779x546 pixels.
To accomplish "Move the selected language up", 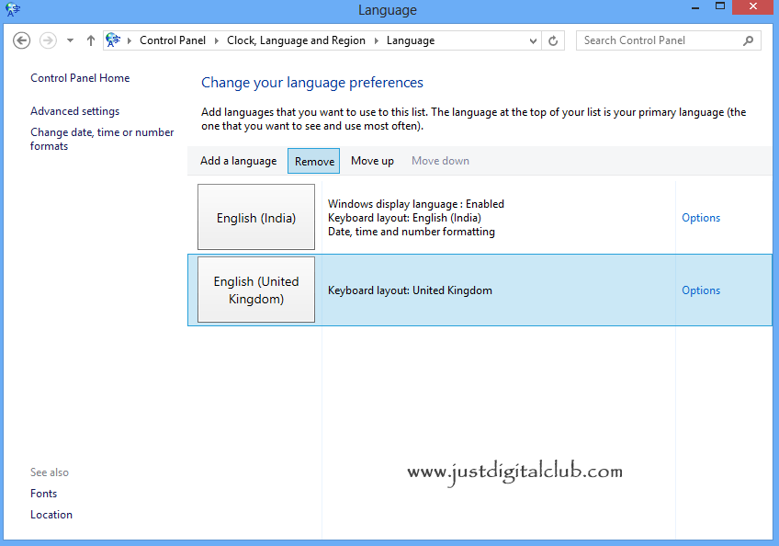I will [x=372, y=161].
